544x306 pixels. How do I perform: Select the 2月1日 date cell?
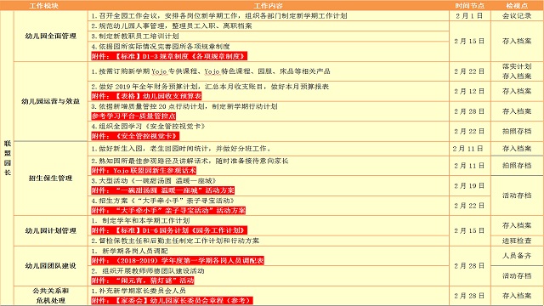[x=470, y=15]
